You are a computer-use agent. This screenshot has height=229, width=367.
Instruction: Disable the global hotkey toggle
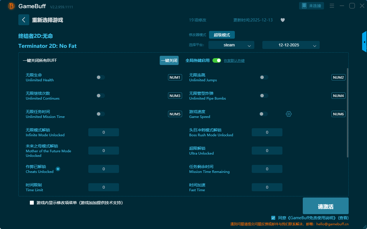(216, 60)
